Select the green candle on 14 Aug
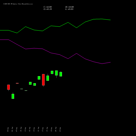136x136 pixels. click(x=39, y=78)
